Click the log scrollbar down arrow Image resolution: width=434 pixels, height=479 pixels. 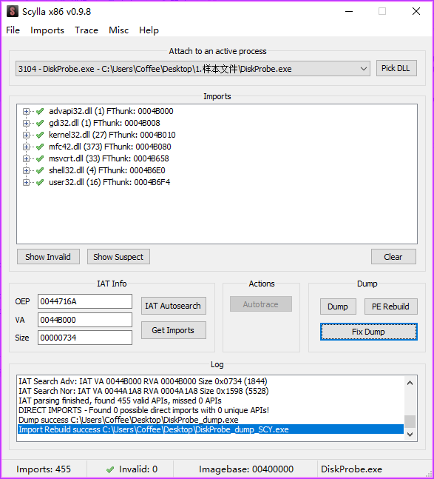tap(410, 434)
